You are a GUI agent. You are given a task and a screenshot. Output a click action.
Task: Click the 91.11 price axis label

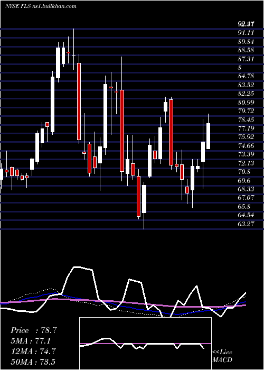point(246,33)
